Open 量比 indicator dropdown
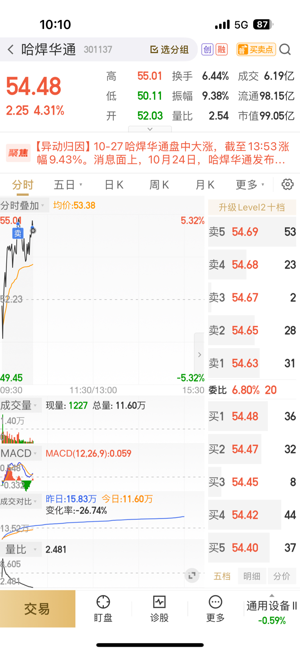Image resolution: width=300 pixels, height=653 pixels. pos(21,549)
